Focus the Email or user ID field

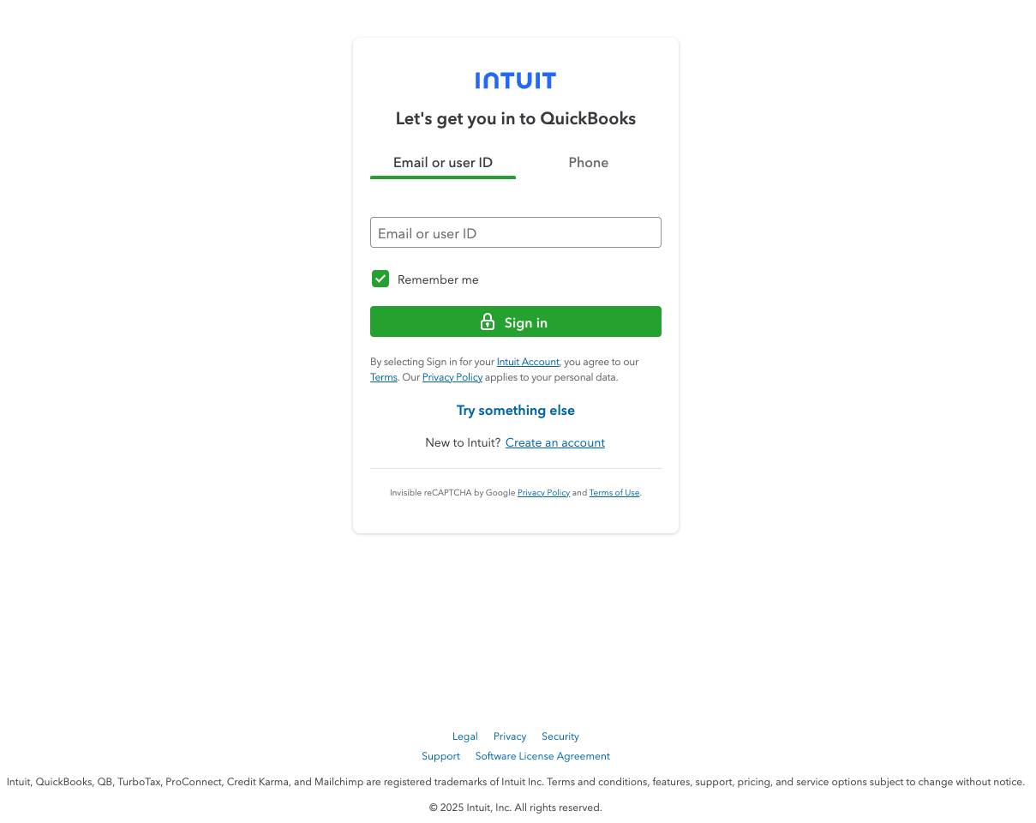pyautogui.click(x=516, y=232)
